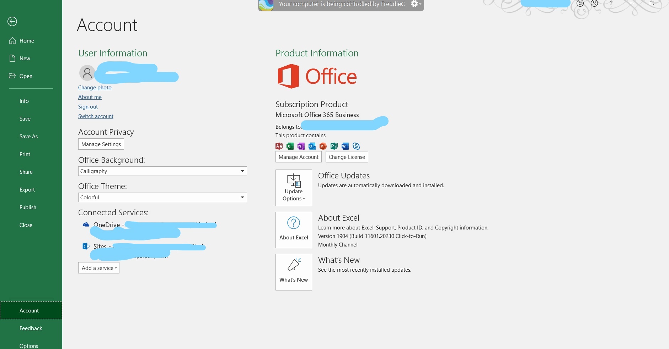Click the Office logo
Image resolution: width=669 pixels, height=349 pixels.
click(x=317, y=76)
